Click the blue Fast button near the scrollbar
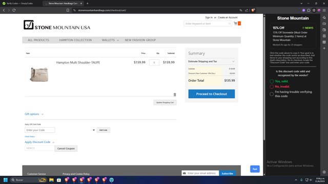The width and height of the screenshot is (328, 184). 255,169
